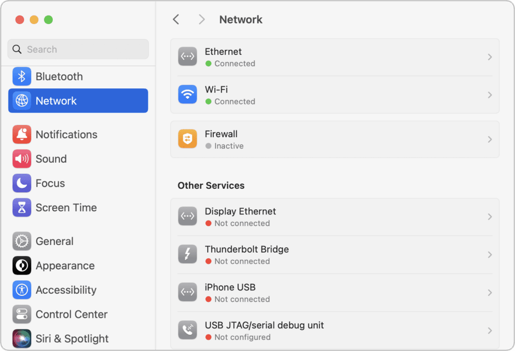Expand the Firewall row chevron

click(x=489, y=140)
